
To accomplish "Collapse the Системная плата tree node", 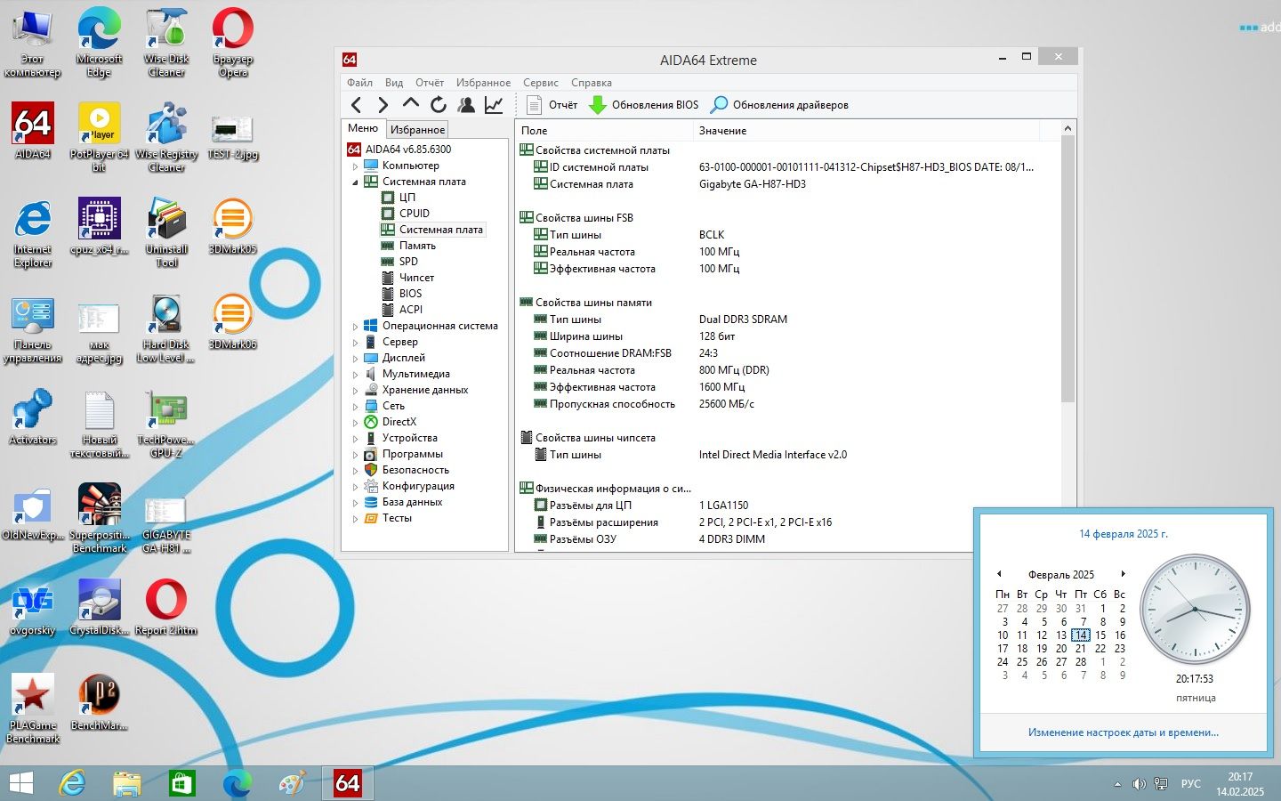I will 355,182.
